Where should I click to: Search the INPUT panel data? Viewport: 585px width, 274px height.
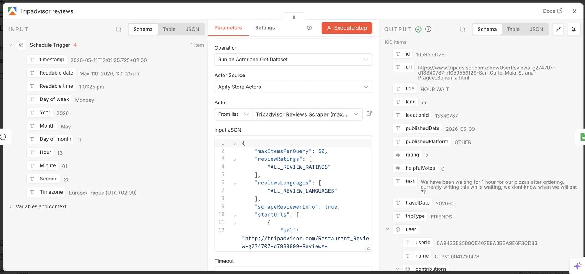[118, 29]
